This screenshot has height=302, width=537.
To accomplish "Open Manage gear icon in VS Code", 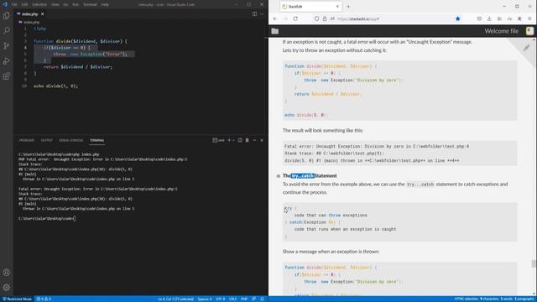I will coord(7,288).
